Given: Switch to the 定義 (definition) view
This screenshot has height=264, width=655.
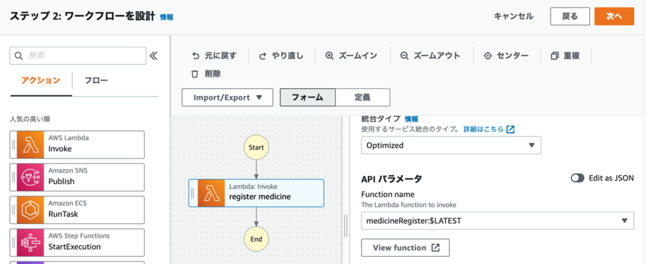Looking at the screenshot, I should 363,98.
